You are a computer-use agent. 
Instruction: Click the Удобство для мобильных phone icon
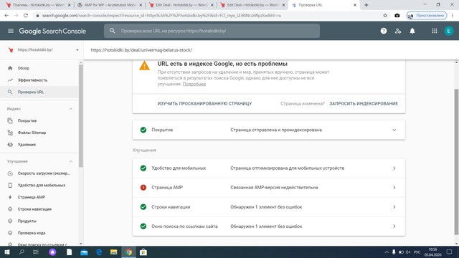tap(10, 185)
